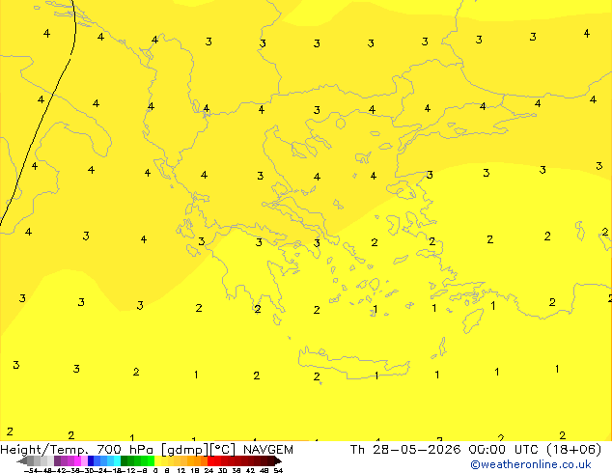Click the gray left arrow end of legend
The width and height of the screenshot is (612, 473).
click(22, 460)
